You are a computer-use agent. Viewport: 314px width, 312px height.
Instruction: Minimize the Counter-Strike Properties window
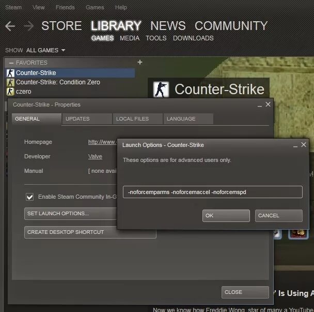point(260,106)
